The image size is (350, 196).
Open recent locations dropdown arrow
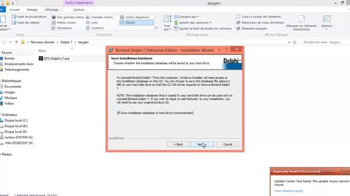(10, 42)
